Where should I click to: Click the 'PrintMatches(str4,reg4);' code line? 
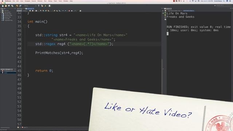[x=59, y=53]
